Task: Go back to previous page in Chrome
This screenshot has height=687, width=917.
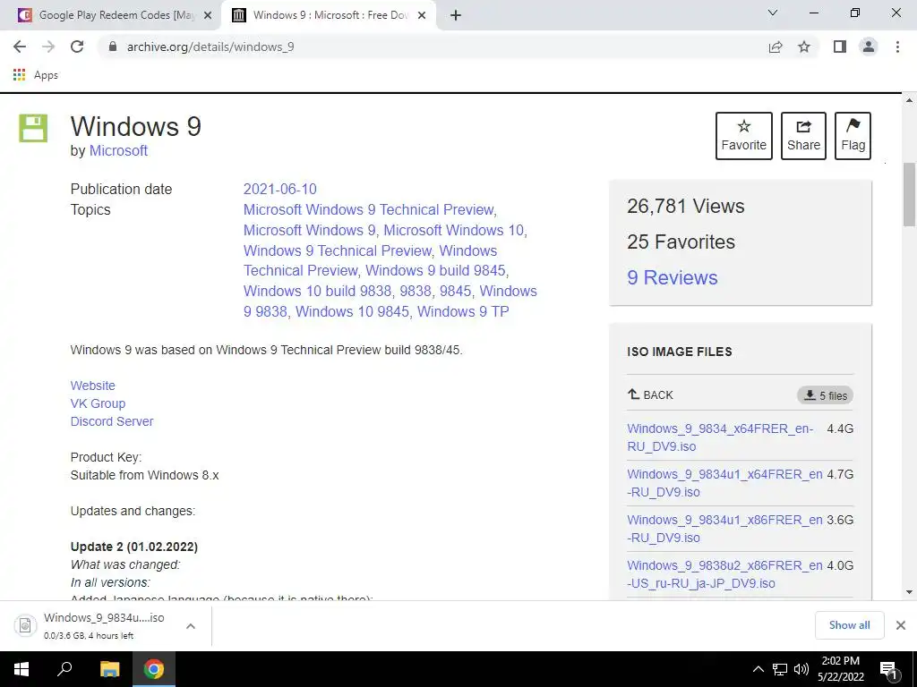Action: coord(20,47)
